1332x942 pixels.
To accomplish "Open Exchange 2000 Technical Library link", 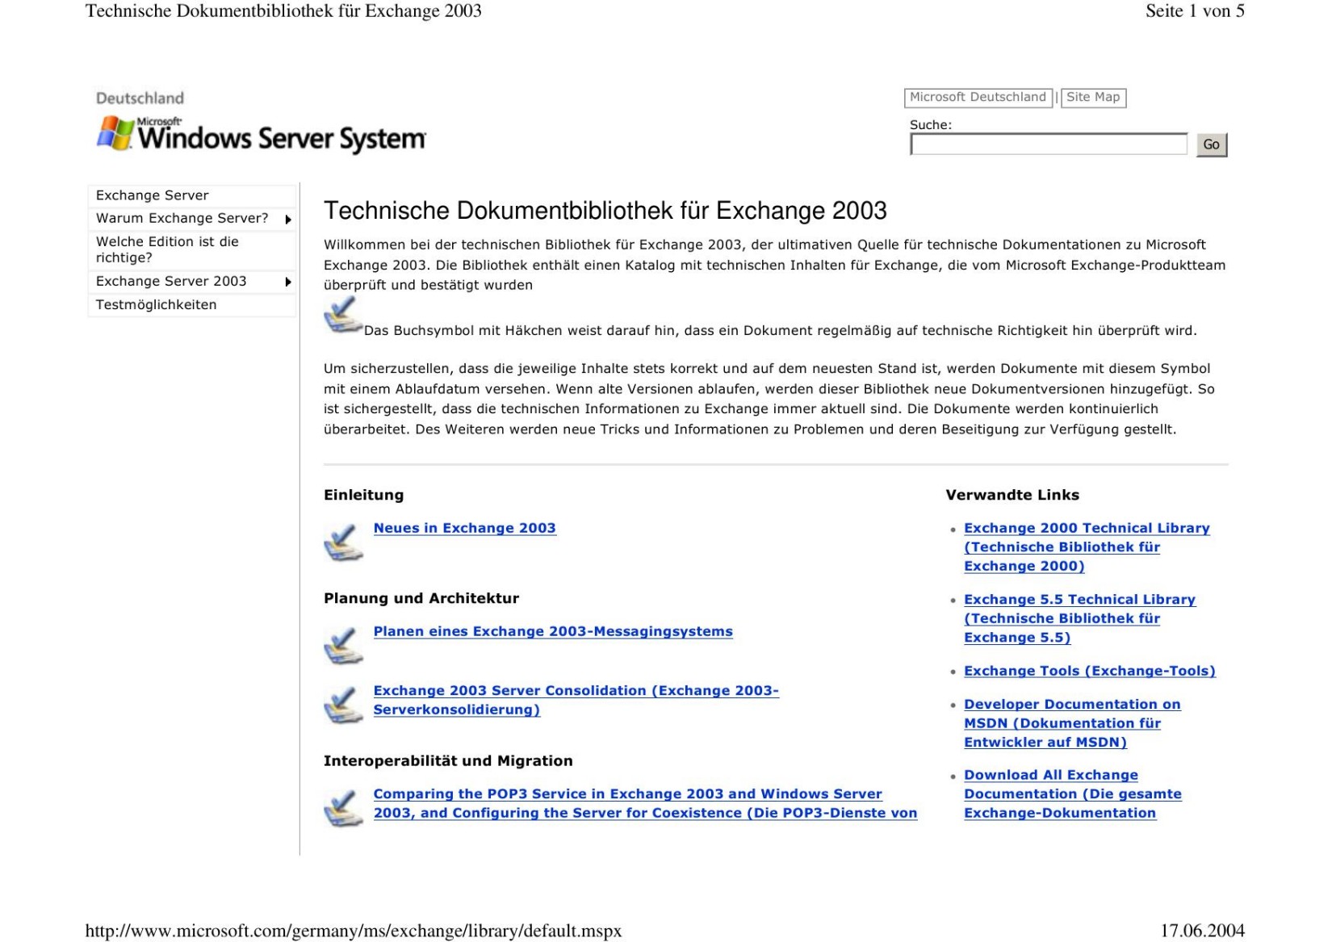I will [x=1087, y=546].
